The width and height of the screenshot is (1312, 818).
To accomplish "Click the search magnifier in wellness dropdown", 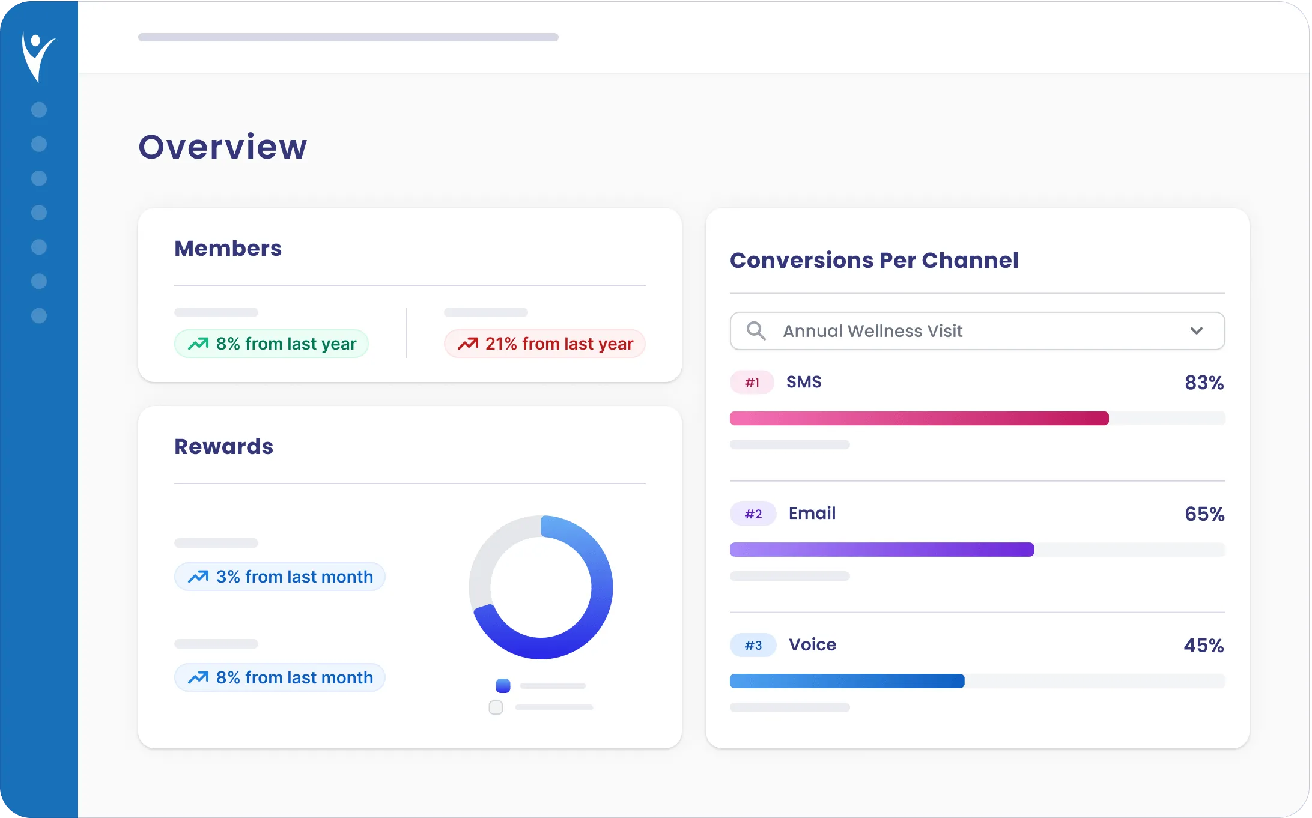I will click(756, 331).
